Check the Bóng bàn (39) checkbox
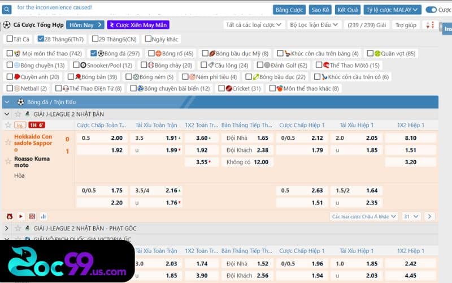 click(x=71, y=76)
